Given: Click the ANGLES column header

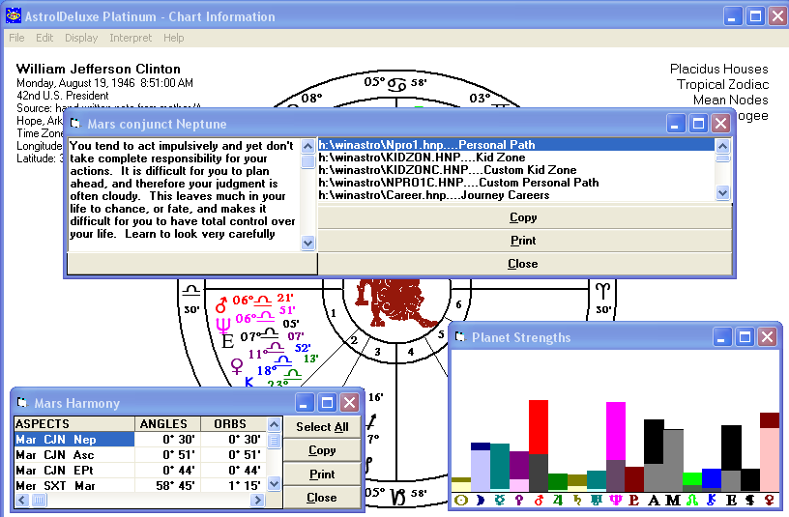Looking at the screenshot, I should (167, 424).
